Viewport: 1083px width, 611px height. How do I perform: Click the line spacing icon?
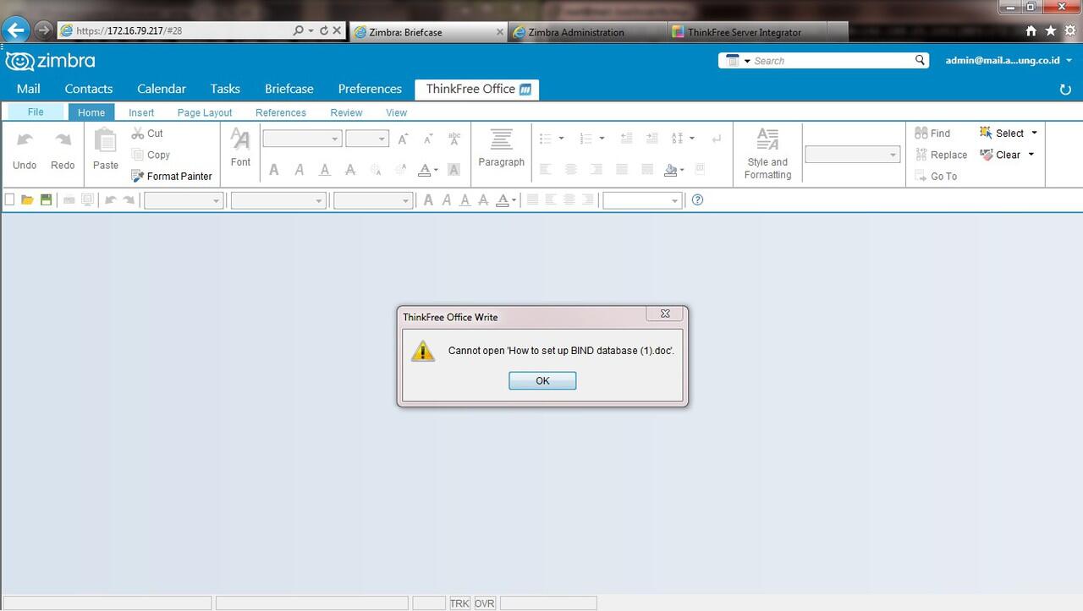coord(677,139)
